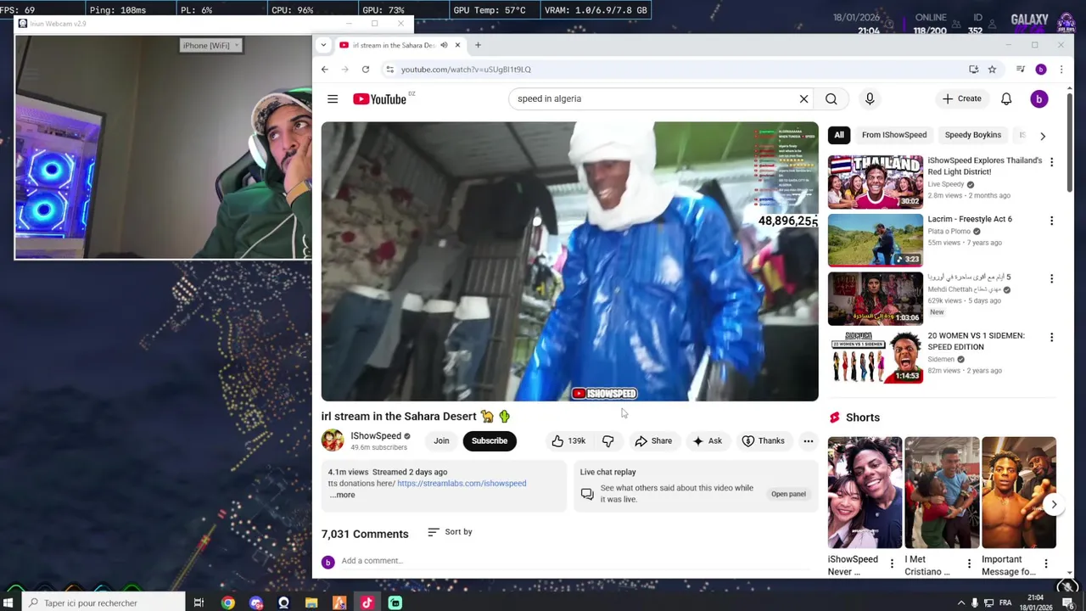Open the Sort by comments menu
This screenshot has width=1086, height=611.
point(450,532)
